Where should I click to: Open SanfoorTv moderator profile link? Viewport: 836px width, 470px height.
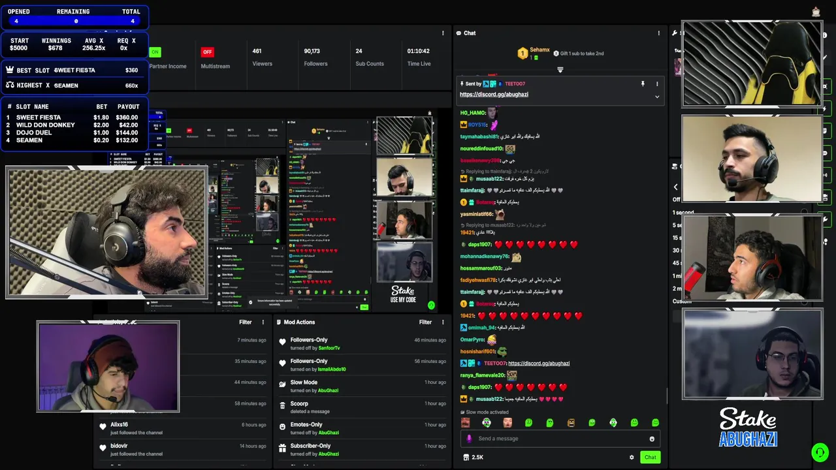click(x=329, y=349)
